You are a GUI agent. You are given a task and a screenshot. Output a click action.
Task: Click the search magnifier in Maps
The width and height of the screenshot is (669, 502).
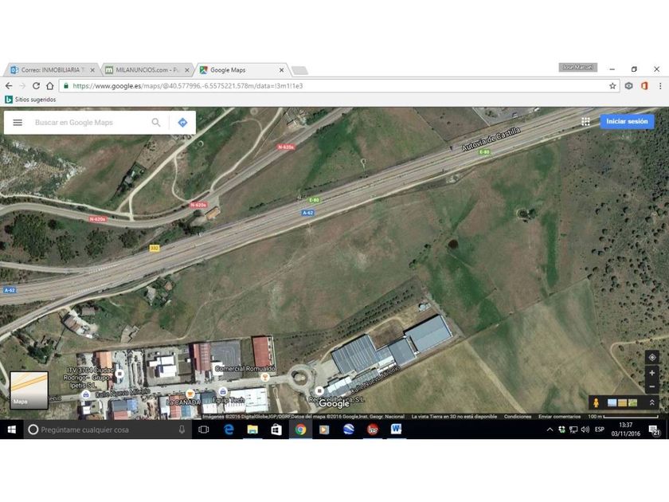(x=156, y=123)
